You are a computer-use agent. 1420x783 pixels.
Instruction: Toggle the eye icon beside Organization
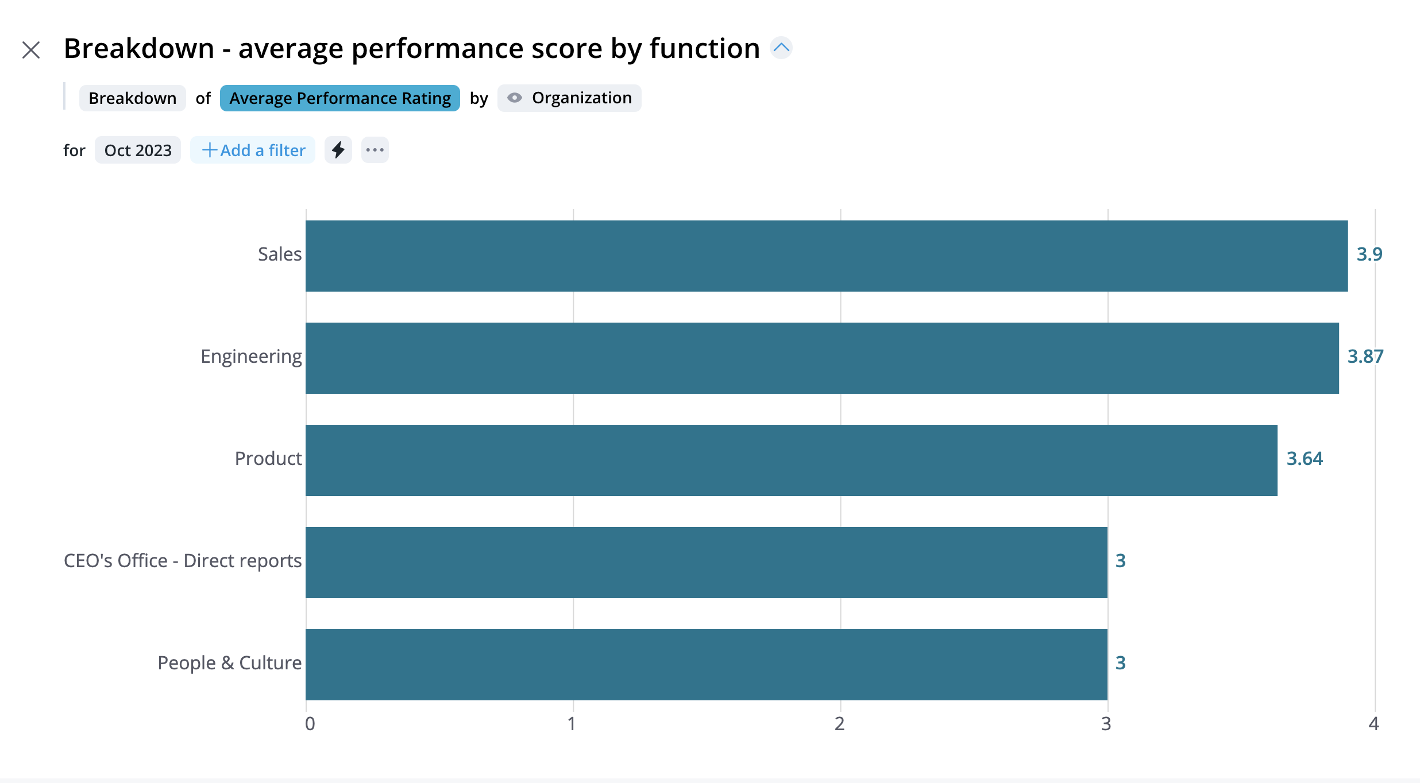tap(515, 98)
